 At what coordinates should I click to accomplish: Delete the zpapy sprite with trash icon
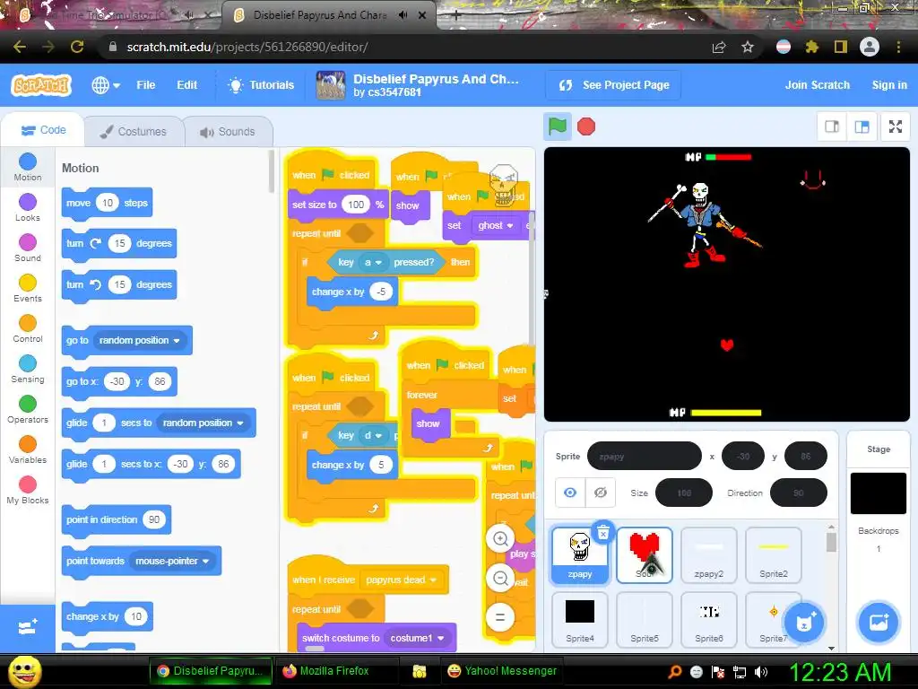(x=603, y=532)
